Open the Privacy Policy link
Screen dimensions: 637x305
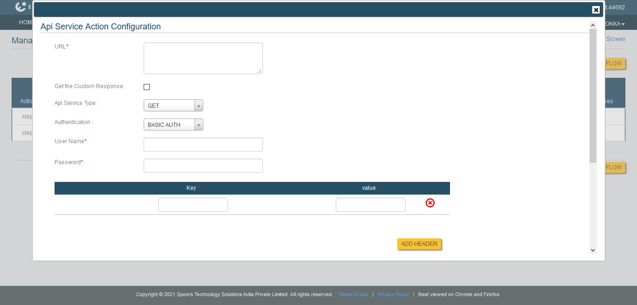tap(393, 295)
